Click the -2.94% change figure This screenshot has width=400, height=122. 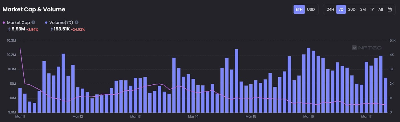tap(32, 29)
